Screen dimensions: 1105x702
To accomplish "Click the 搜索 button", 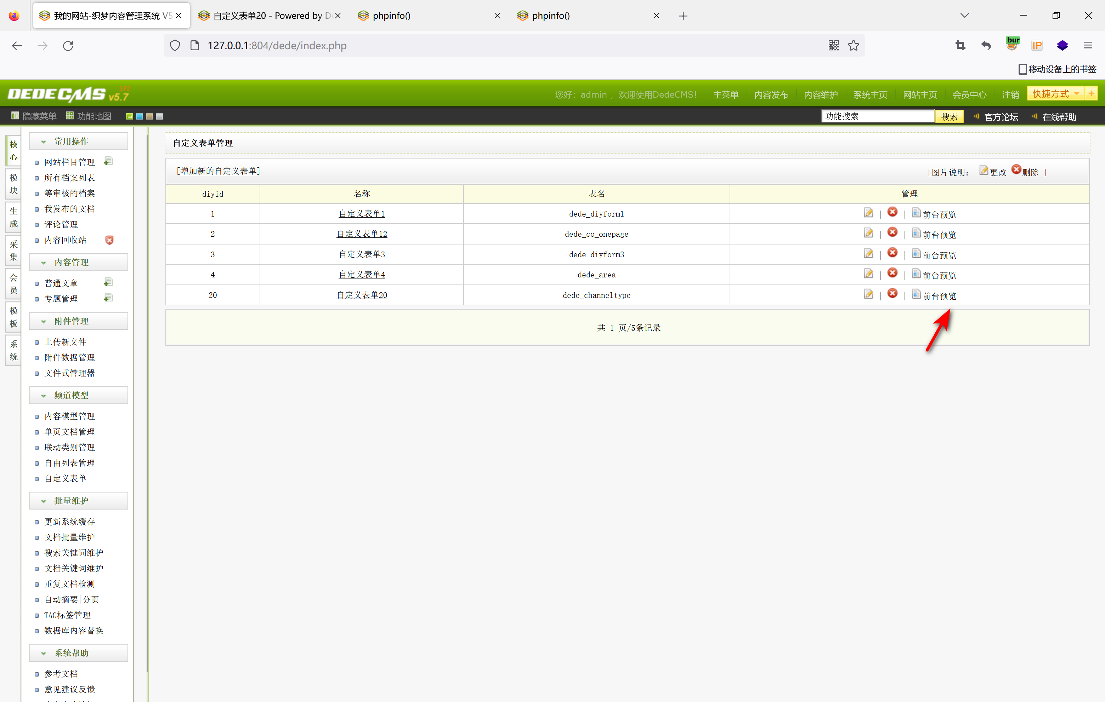I will point(949,116).
